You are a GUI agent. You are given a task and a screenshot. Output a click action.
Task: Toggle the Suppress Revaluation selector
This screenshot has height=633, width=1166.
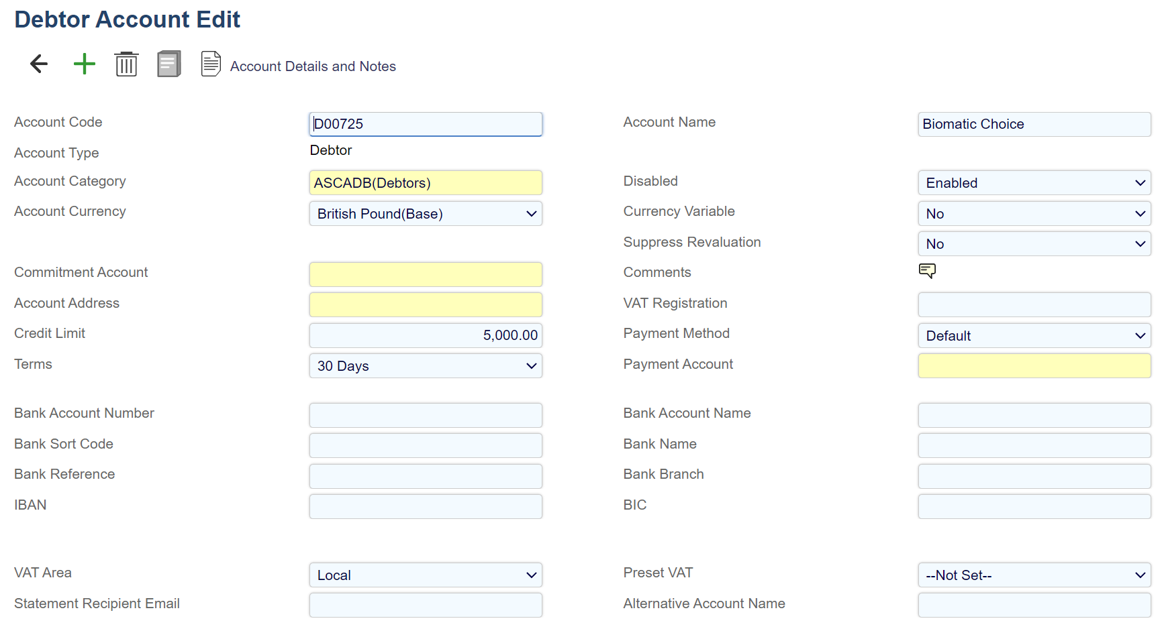pos(1034,244)
